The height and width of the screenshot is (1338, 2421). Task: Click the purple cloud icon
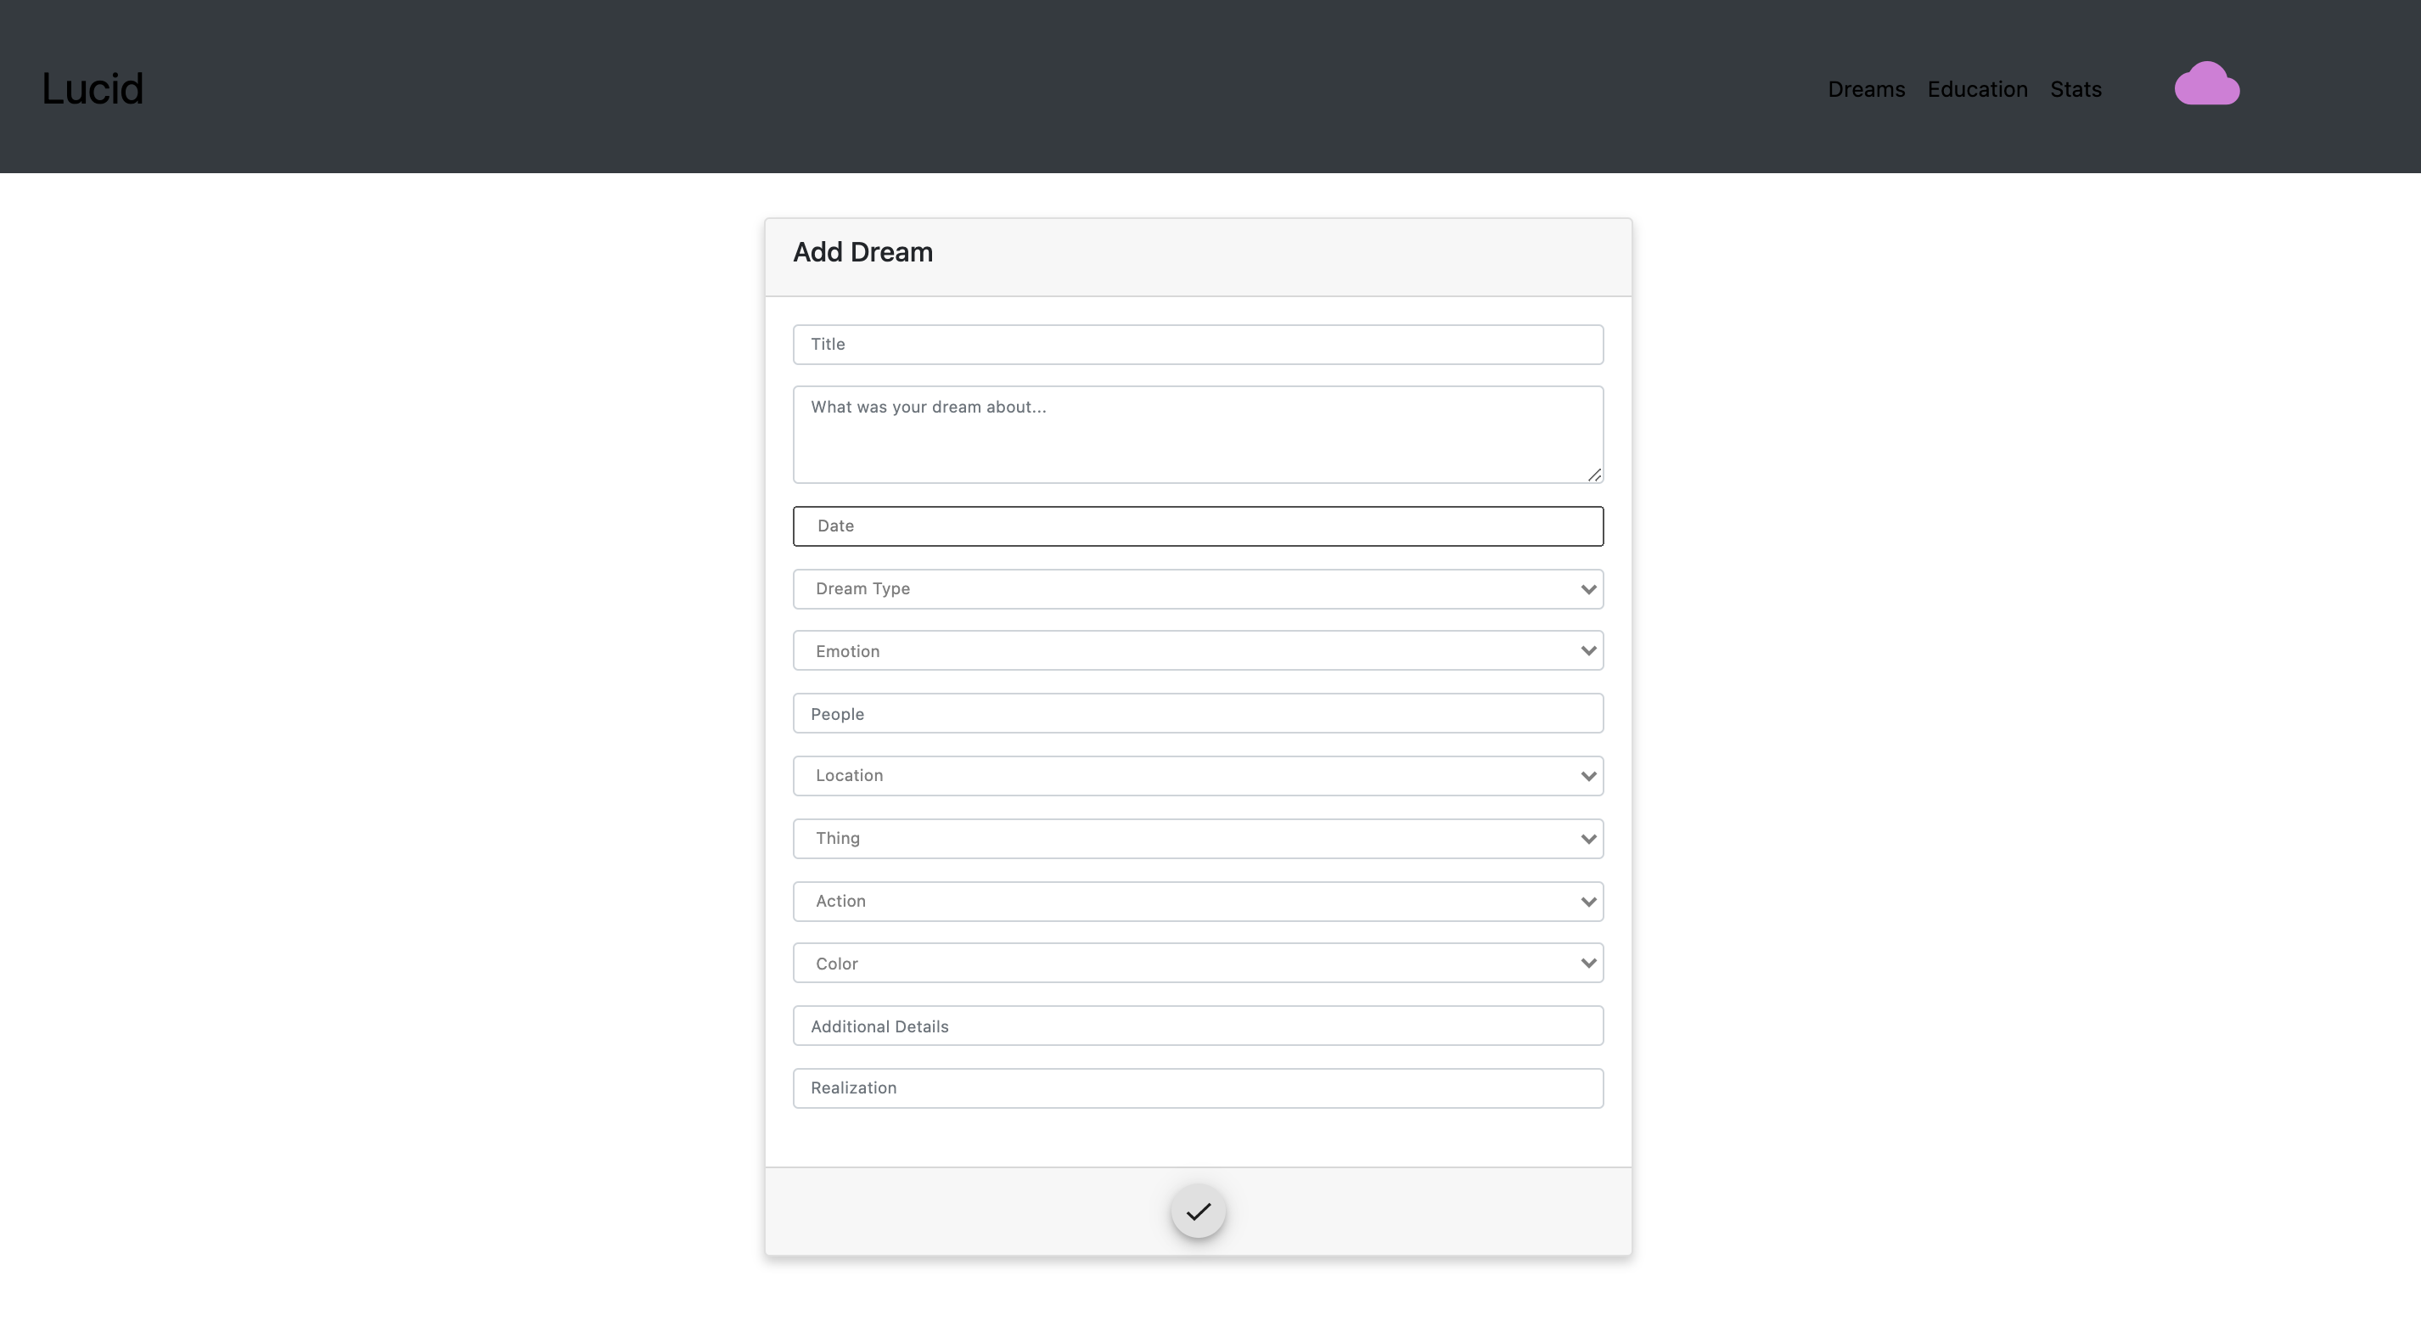tap(2207, 84)
